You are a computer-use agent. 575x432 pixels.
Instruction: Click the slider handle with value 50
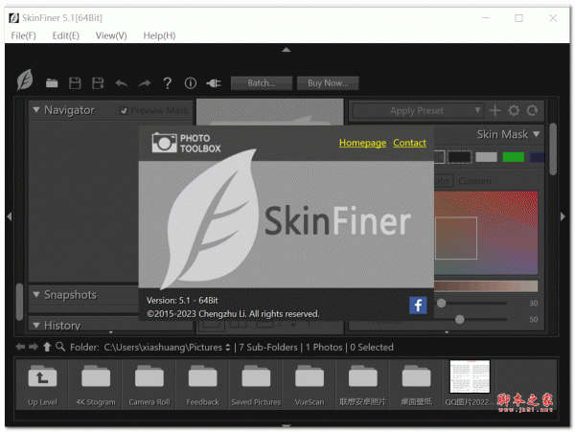(459, 319)
